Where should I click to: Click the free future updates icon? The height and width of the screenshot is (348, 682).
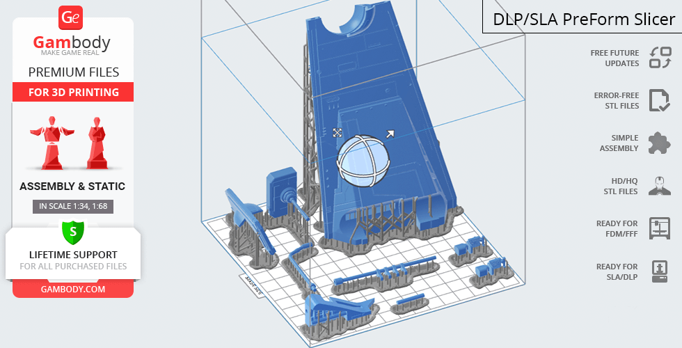pyautogui.click(x=660, y=58)
